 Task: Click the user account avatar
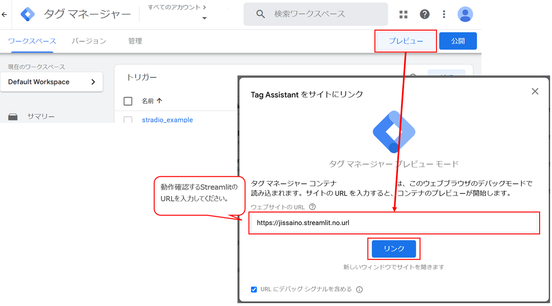pyautogui.click(x=465, y=14)
